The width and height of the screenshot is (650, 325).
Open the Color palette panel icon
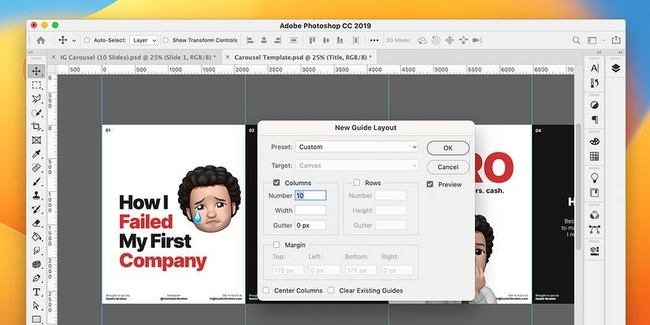tap(594, 142)
